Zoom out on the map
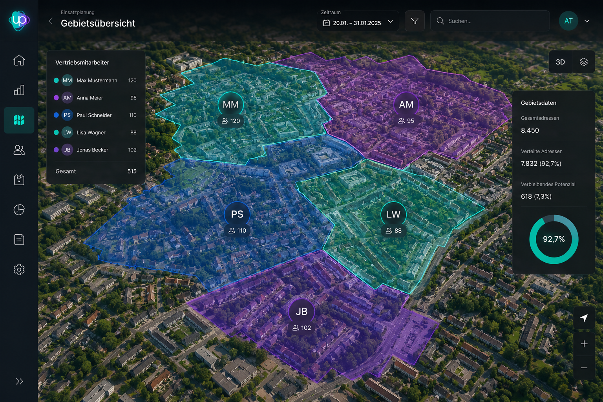603x402 pixels. (584, 368)
